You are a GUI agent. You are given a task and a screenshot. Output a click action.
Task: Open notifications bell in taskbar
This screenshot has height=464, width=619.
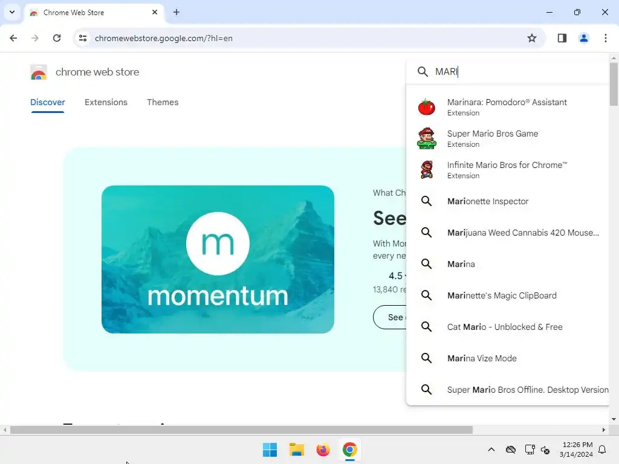[602, 449]
